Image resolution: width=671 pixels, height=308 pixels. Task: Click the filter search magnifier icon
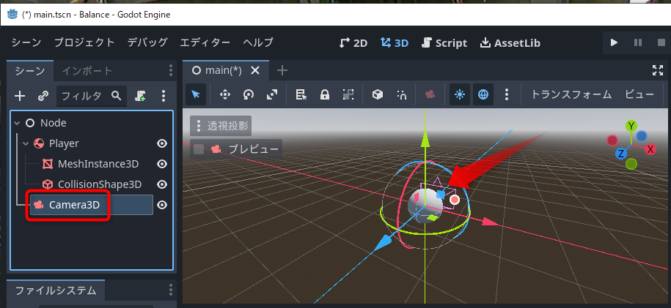[x=117, y=96]
